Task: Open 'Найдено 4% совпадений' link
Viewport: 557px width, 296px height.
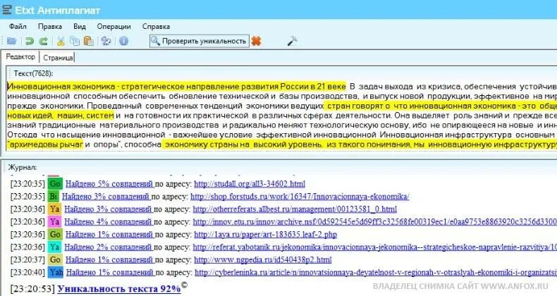Action: pyautogui.click(x=108, y=222)
